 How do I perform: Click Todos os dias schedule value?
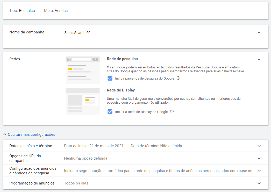(76, 183)
